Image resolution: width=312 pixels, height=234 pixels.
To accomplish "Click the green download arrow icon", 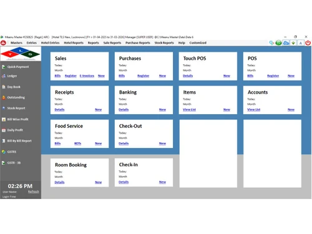I will point(293,43).
